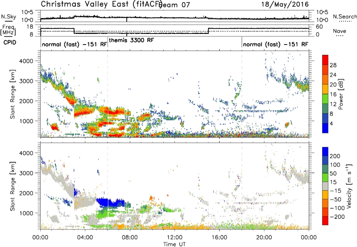Click the 'Slant Range [km]' label of velocity panel
Image resolution: width=357 pixels, height=247 pixels.
12,186
